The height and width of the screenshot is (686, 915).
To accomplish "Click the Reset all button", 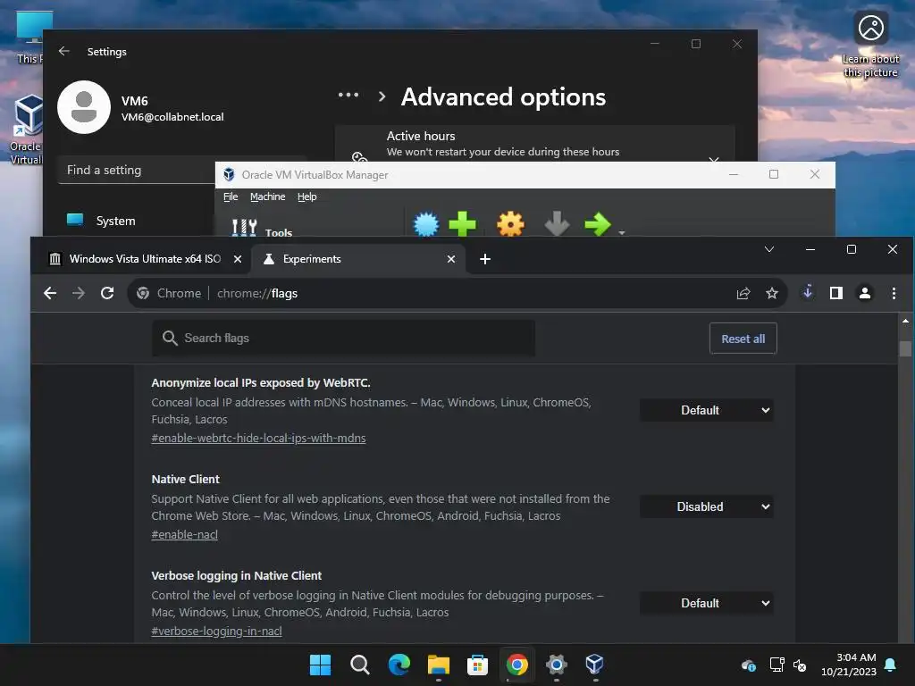I will (743, 339).
